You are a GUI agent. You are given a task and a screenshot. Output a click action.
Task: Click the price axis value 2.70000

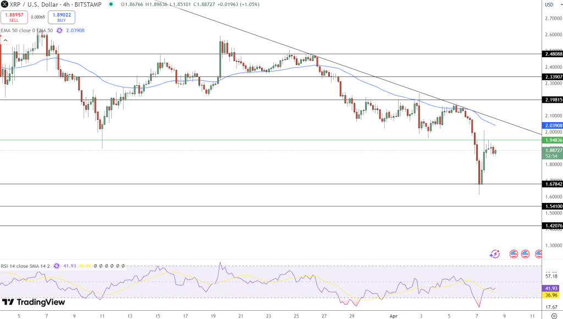[x=554, y=18]
